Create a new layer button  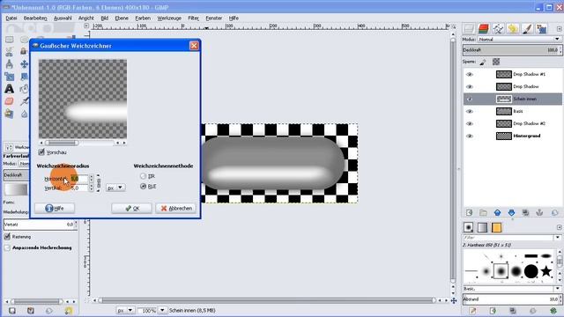click(469, 213)
